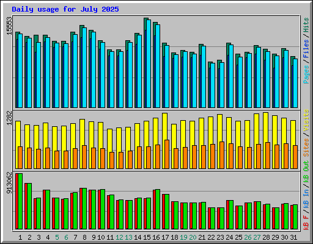Click day label 4 on the x-axis
Image resolution: width=313 pixels, height=244 pixels.
click(48, 237)
